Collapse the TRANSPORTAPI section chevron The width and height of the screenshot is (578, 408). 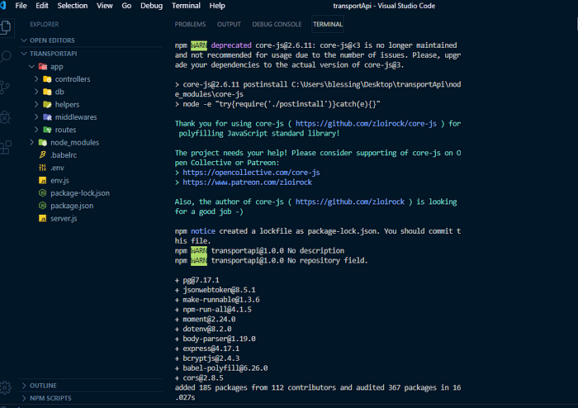point(24,54)
